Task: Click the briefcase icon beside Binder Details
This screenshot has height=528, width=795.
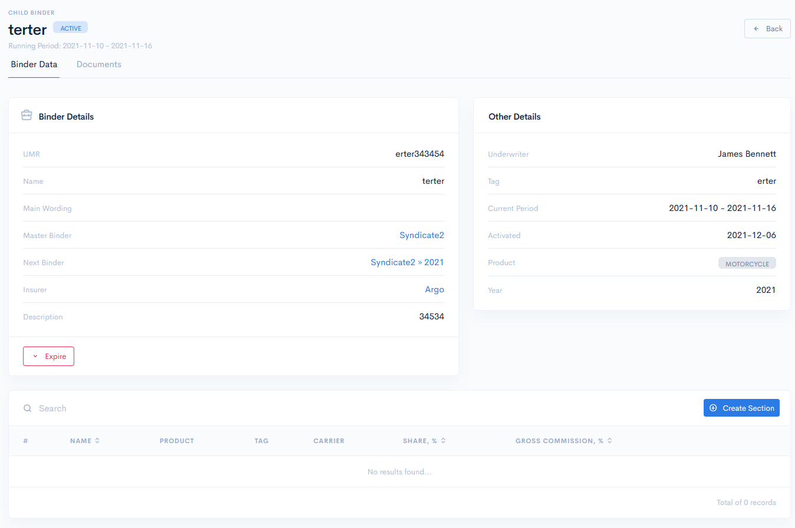Action: coord(27,115)
